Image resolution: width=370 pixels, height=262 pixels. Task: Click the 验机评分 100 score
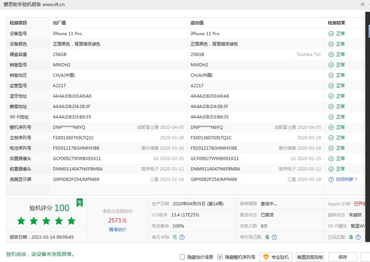click(49, 208)
